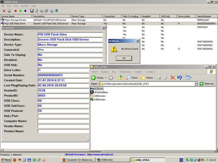Click the red X uninstall device icon

coord(4,11)
